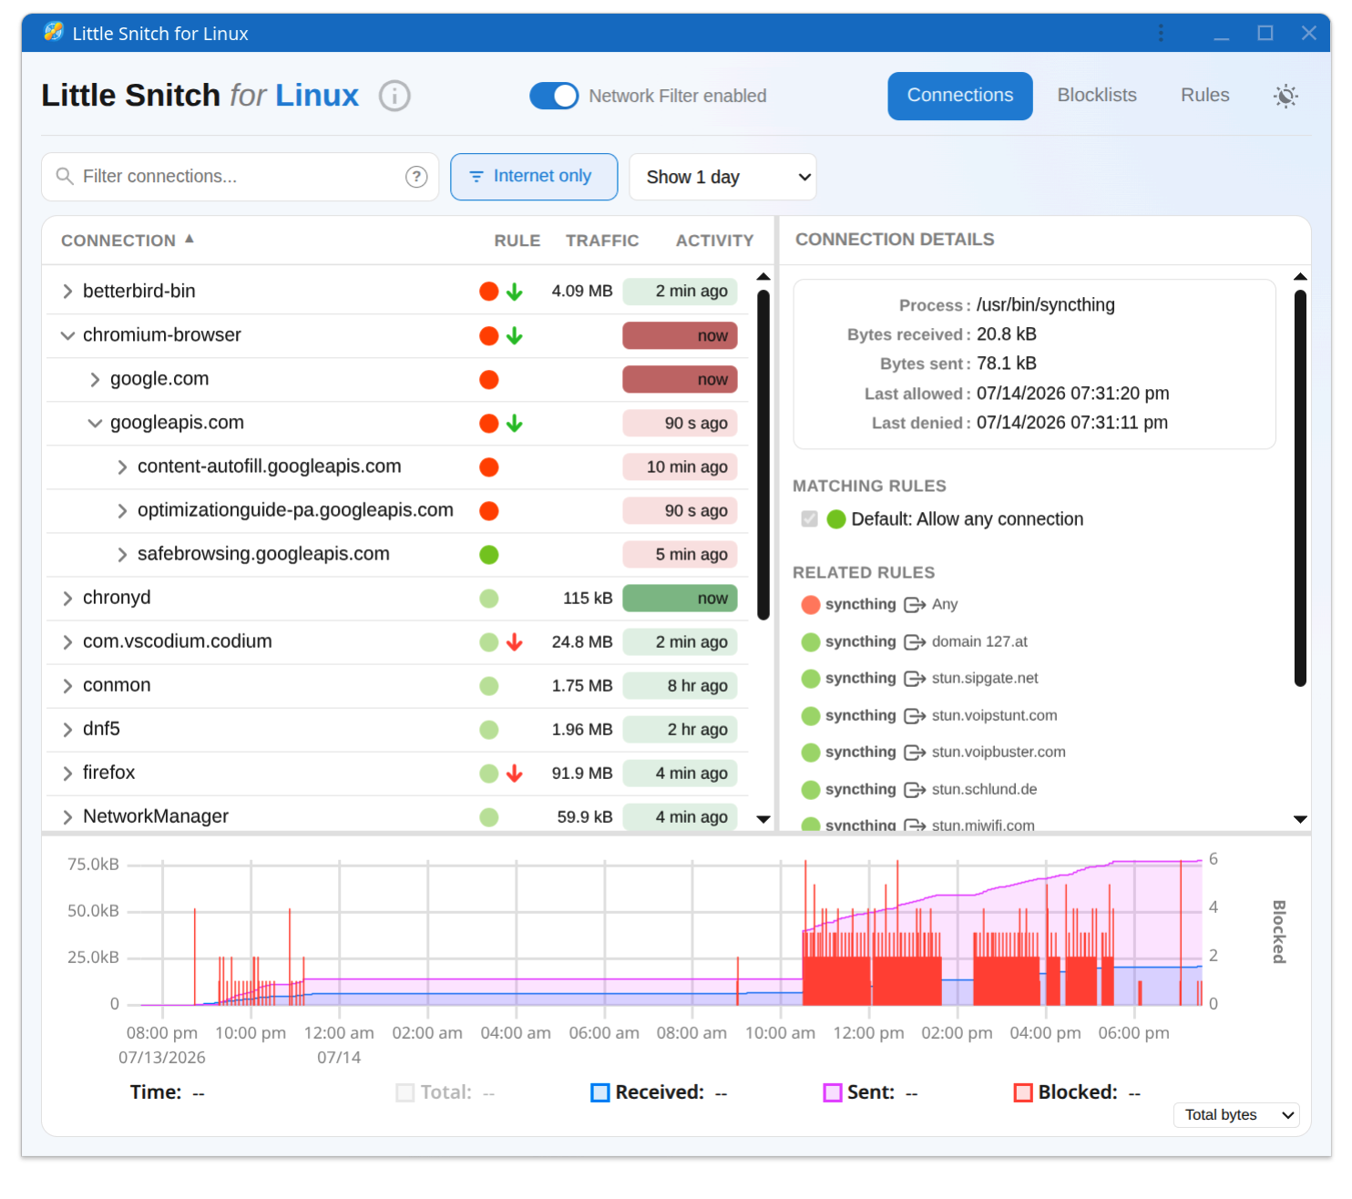Open the Show 1 day dropdown
This screenshot has width=1352, height=1199.
722,177
